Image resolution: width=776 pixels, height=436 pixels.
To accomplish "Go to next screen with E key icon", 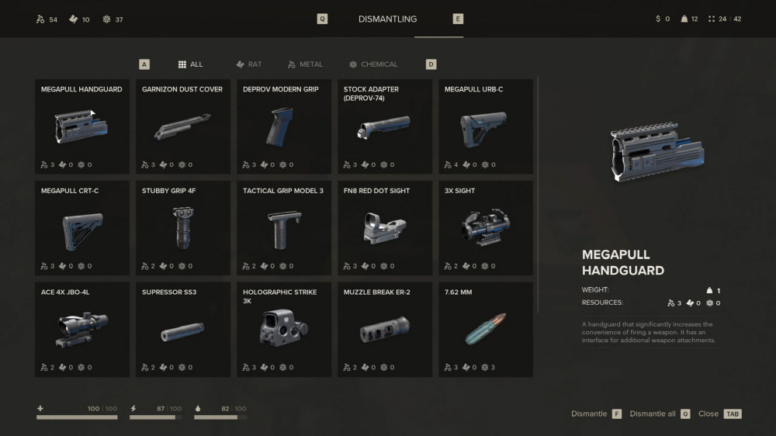I will pos(458,19).
